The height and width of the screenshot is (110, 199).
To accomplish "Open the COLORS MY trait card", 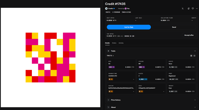I will pos(151,64).
